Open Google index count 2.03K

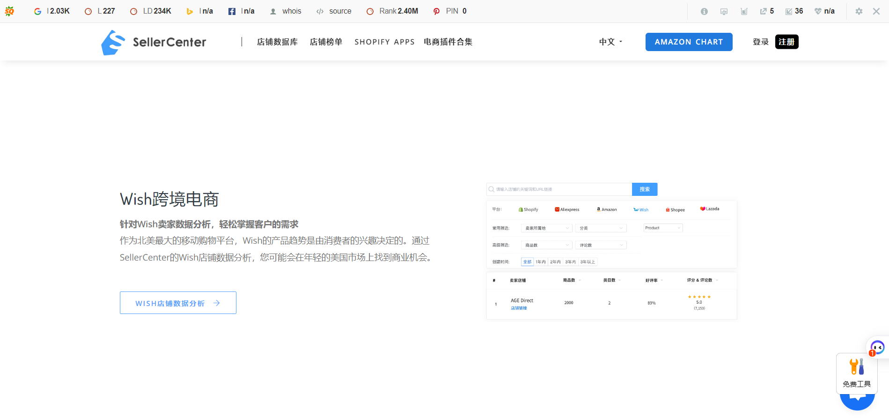pos(52,11)
